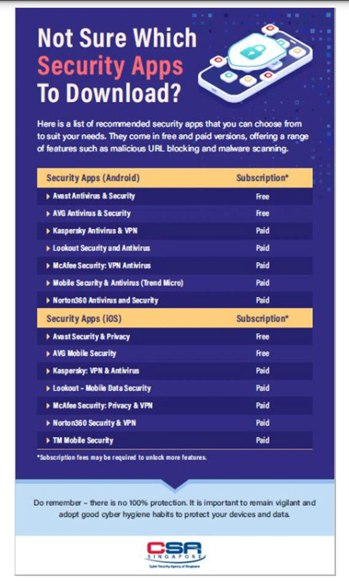Click arrow beside Avast Antivirus & Security
Image resolution: width=349 pixels, height=582 pixels.
(48, 196)
